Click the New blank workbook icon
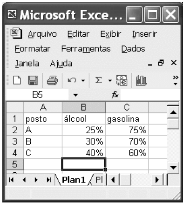 pos(17,80)
